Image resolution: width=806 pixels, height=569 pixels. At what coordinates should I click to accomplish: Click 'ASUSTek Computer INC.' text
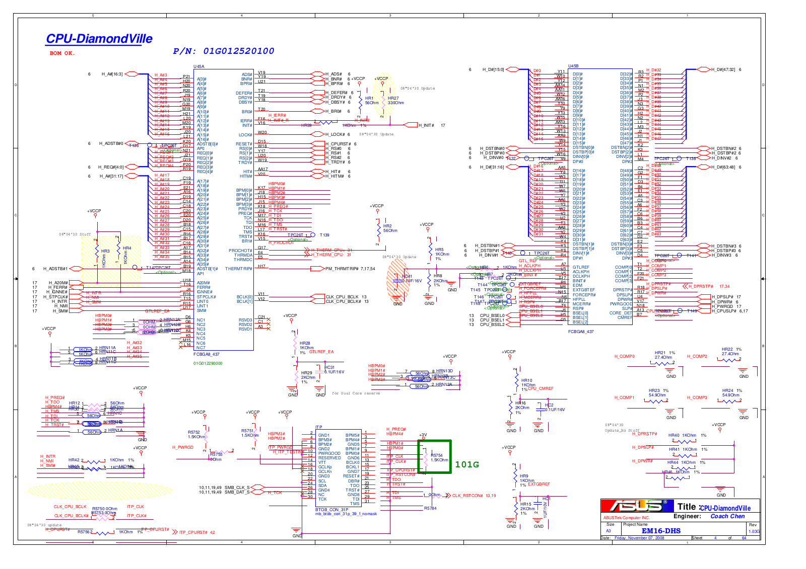(x=627, y=518)
